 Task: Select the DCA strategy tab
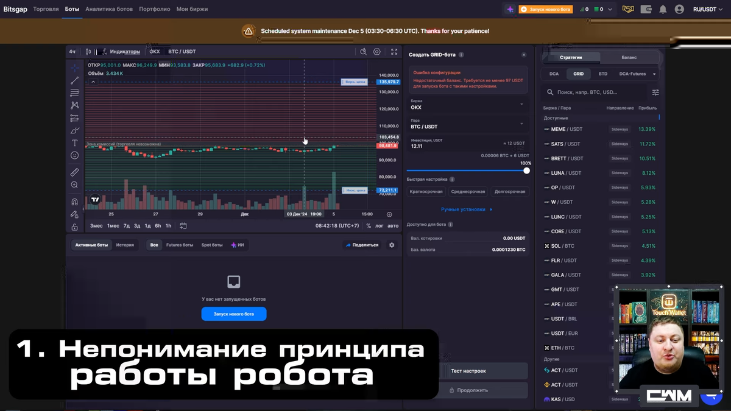click(x=554, y=74)
